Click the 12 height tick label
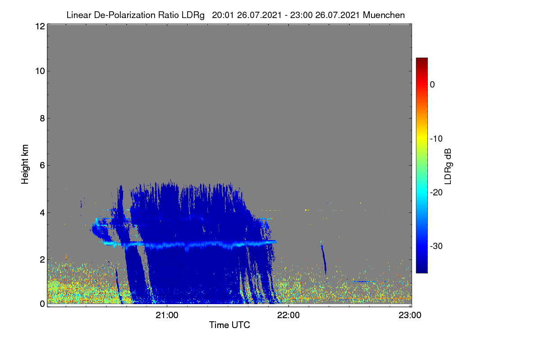 [x=40, y=26]
